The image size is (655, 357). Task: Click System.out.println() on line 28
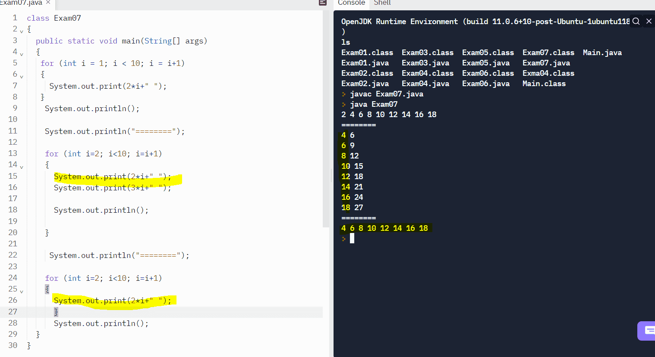point(101,323)
